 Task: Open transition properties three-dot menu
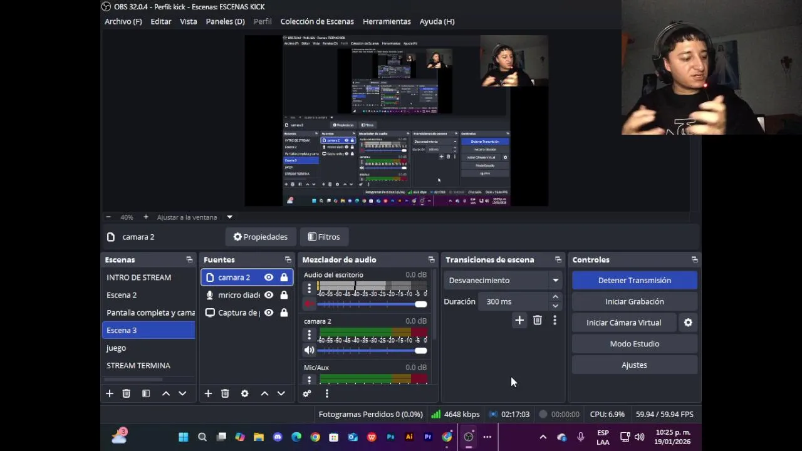point(555,320)
